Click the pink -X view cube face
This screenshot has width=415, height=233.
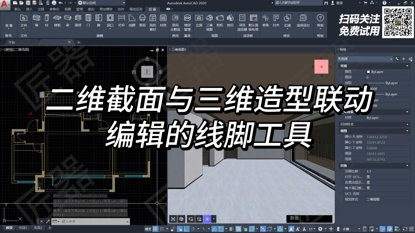321,66
